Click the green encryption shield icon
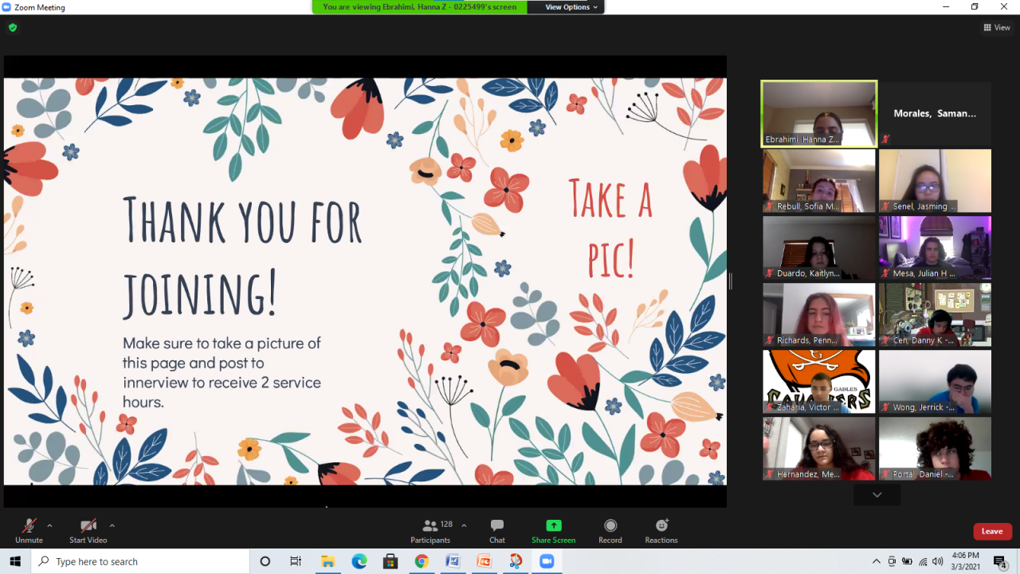The height and width of the screenshot is (574, 1020). (13, 27)
